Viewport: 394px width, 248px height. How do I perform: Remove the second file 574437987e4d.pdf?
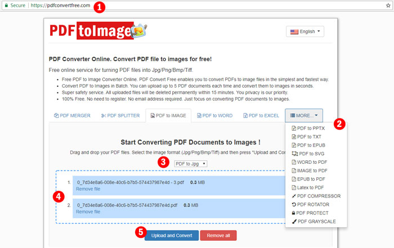(x=88, y=212)
